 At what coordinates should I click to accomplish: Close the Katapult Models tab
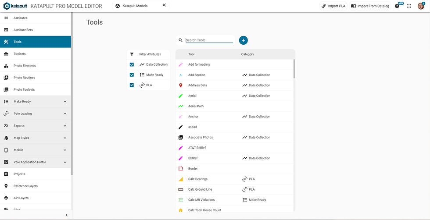pos(164,5)
